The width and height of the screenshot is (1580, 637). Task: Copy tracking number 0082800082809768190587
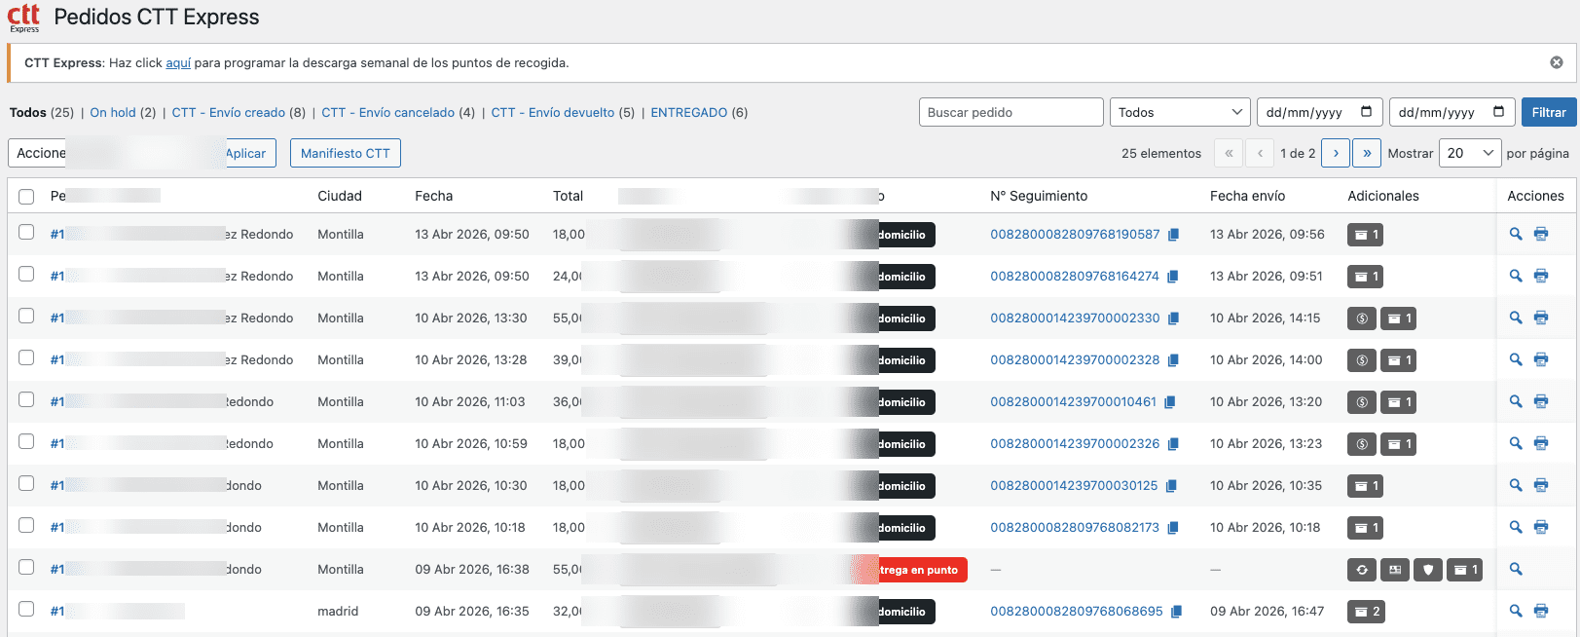pos(1173,235)
